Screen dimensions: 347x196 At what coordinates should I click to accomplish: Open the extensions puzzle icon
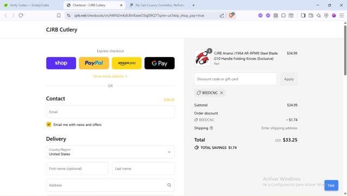(x=283, y=15)
